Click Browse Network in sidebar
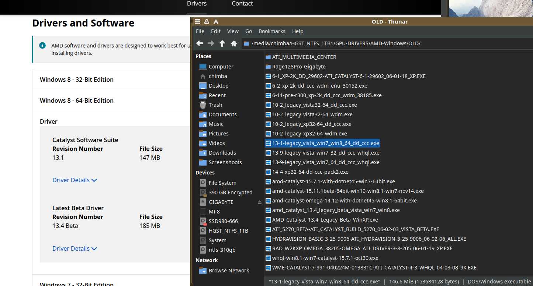The height and width of the screenshot is (286, 533). click(x=229, y=271)
